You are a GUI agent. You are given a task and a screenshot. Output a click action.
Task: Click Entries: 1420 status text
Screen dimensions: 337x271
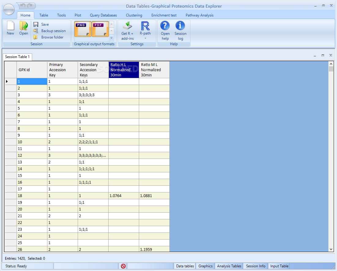click(x=15, y=258)
